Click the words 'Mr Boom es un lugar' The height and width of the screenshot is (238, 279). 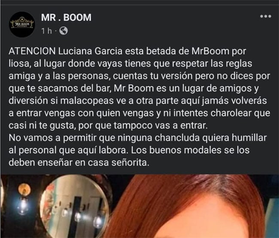(x=159, y=88)
